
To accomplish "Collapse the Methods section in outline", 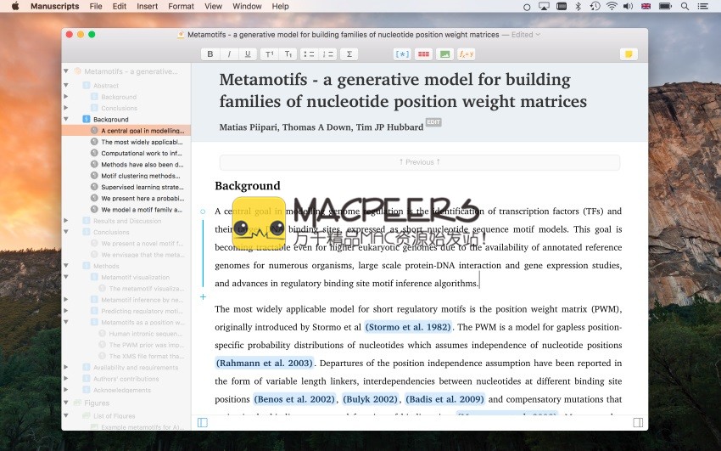I will 66,266.
